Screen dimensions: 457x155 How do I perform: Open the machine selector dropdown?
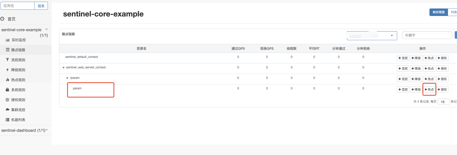[x=372, y=35]
